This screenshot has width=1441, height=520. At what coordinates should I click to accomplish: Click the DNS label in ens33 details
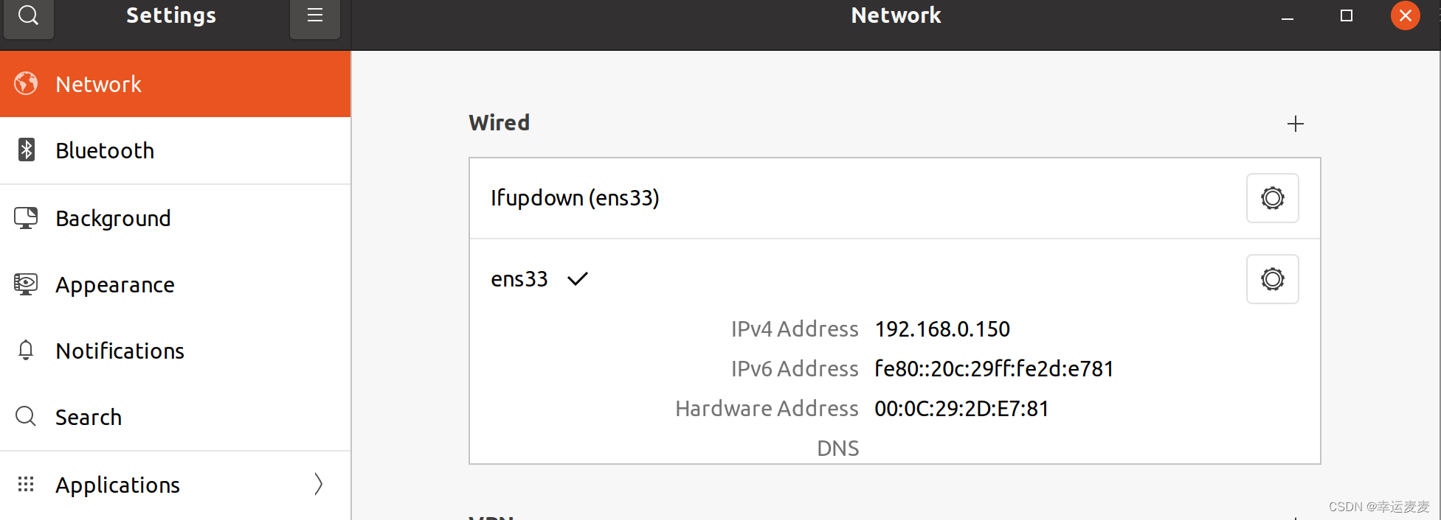point(837,447)
